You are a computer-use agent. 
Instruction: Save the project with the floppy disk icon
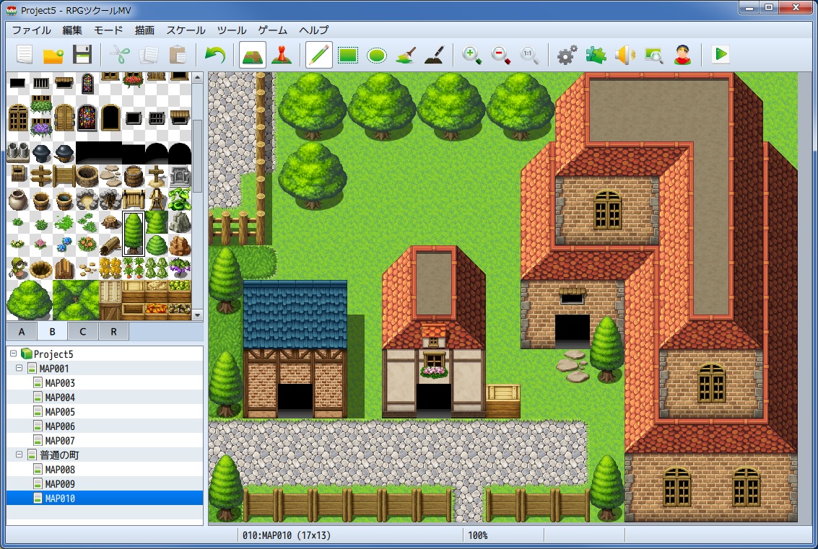tap(82, 54)
